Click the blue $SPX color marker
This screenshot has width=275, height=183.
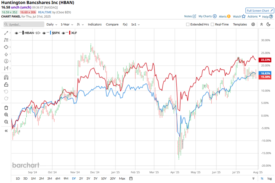pyautogui.click(x=51, y=33)
